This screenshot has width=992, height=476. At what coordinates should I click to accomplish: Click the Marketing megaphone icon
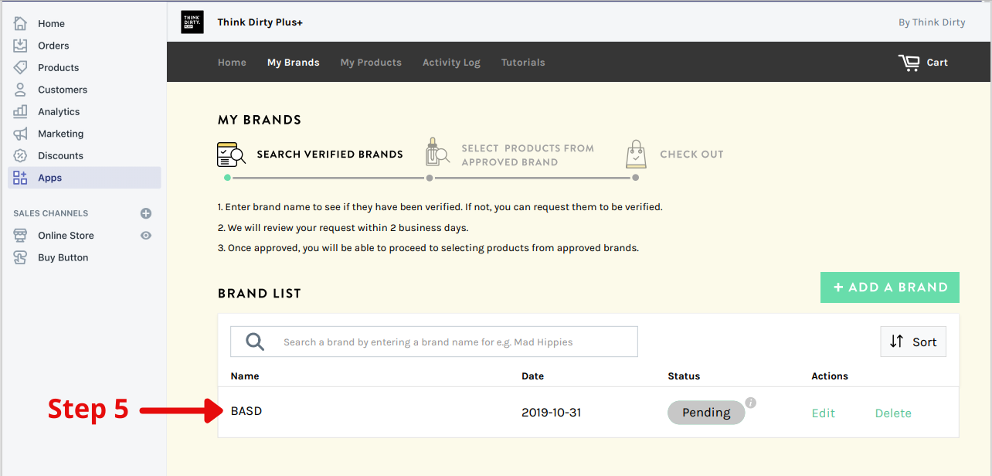click(x=20, y=134)
